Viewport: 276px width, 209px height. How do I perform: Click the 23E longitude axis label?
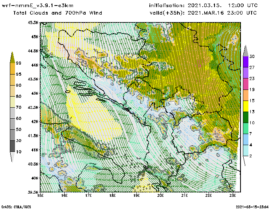tap(233, 196)
